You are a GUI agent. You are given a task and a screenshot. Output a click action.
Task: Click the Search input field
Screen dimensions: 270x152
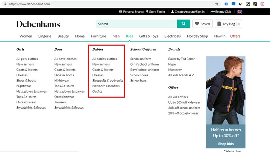[x=136, y=24]
